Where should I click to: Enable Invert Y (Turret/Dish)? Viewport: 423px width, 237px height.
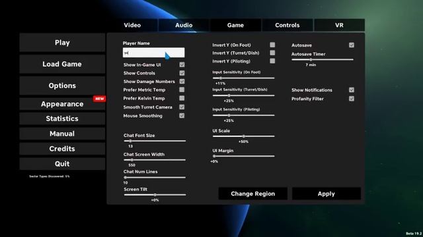pyautogui.click(x=272, y=53)
